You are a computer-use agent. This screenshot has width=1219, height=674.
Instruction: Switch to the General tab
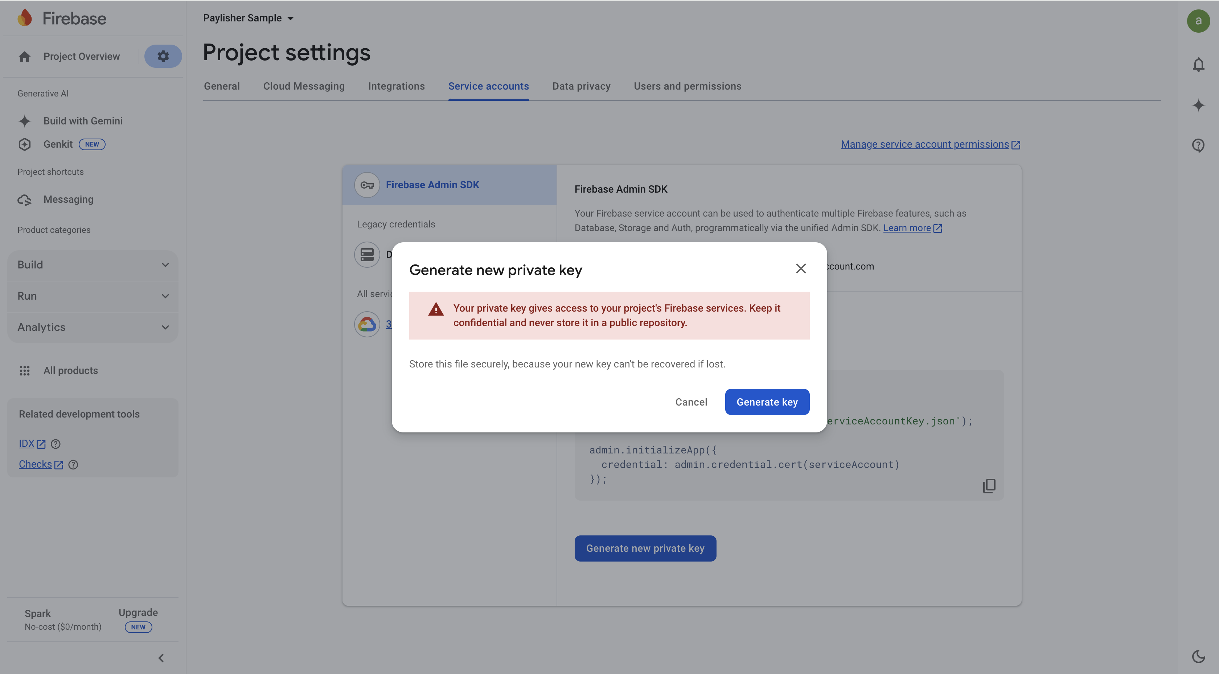(x=221, y=86)
